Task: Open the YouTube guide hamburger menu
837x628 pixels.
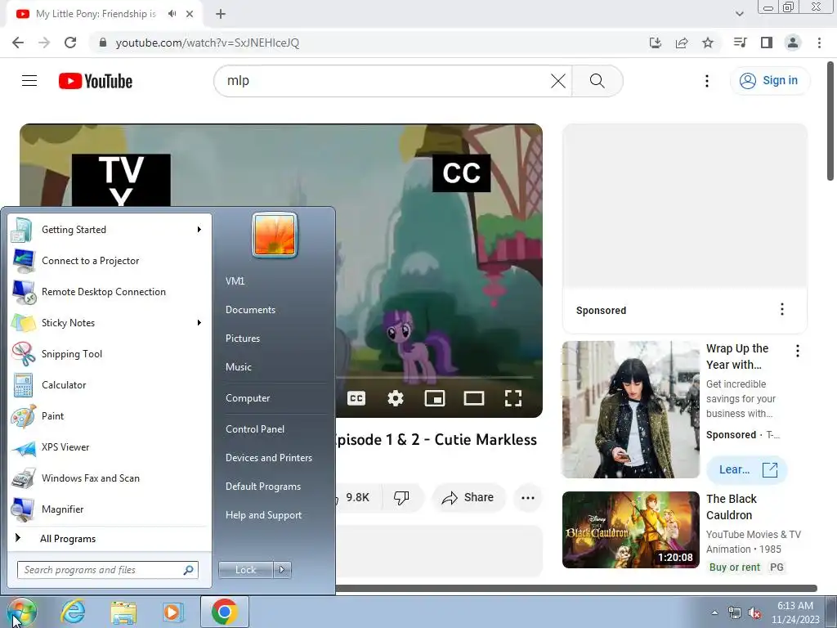Action: pyautogui.click(x=29, y=81)
